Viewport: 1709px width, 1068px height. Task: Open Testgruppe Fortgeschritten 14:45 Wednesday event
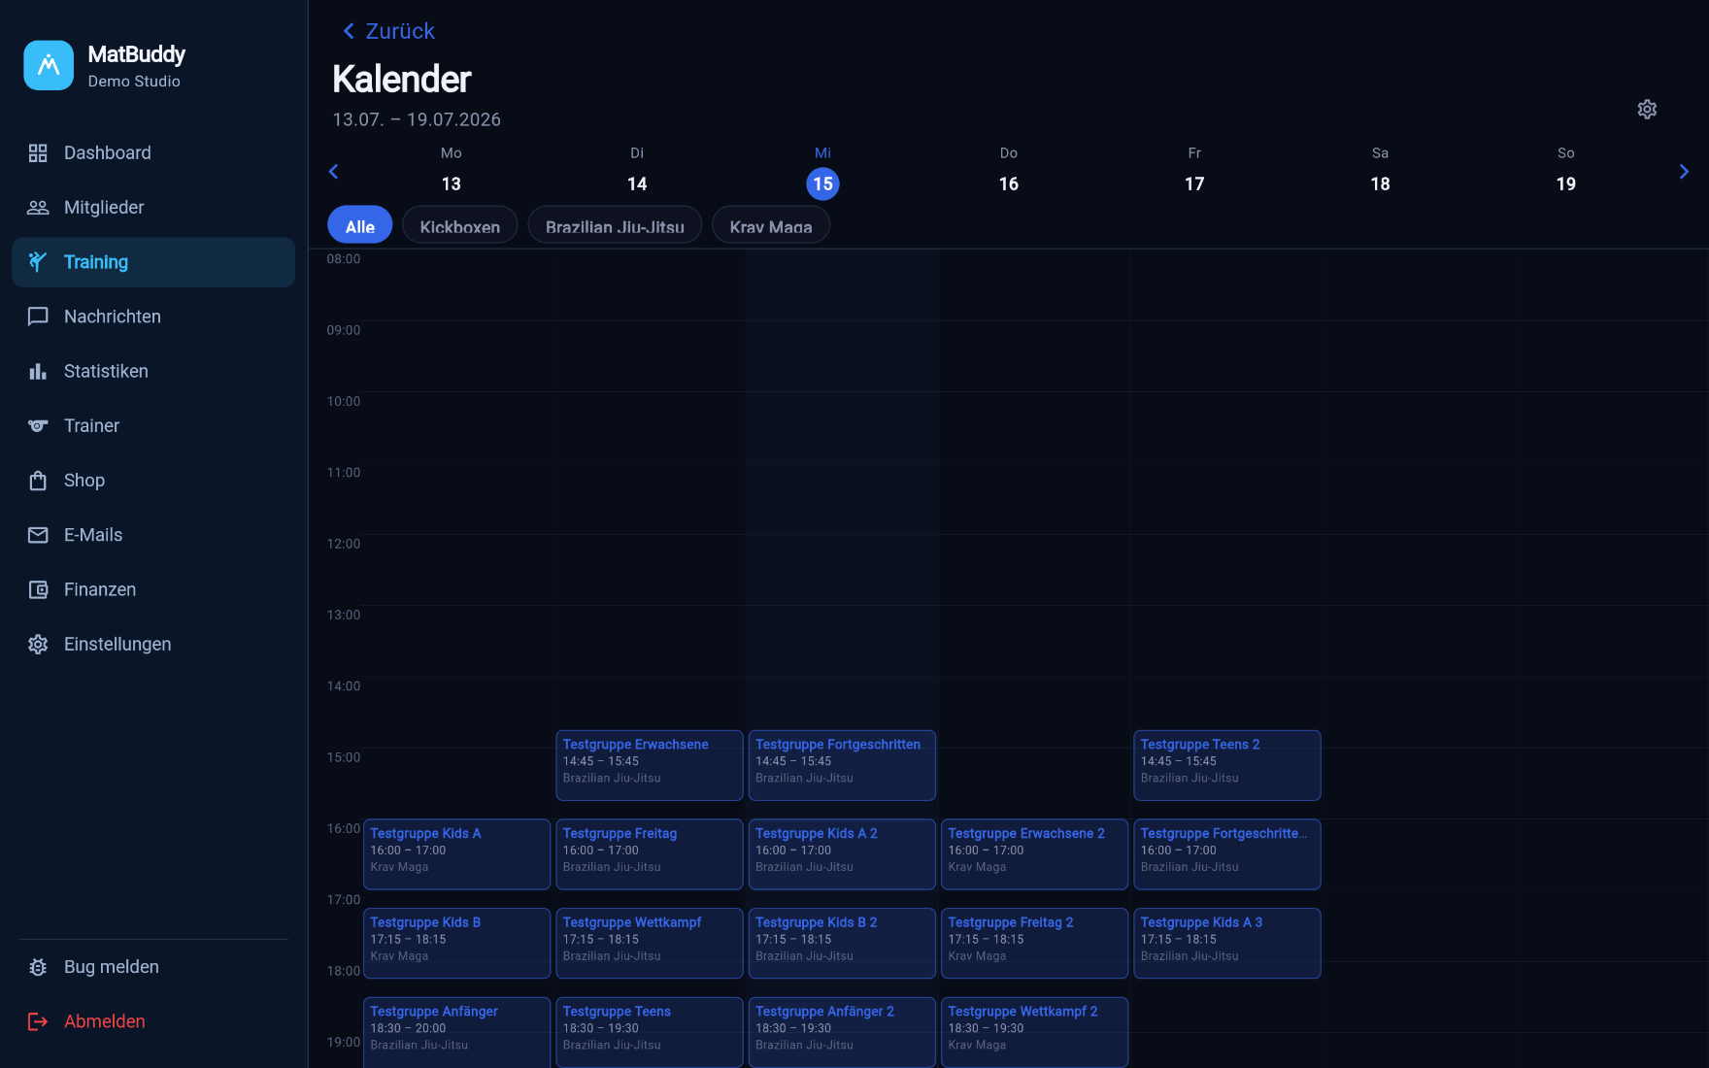[x=842, y=765]
